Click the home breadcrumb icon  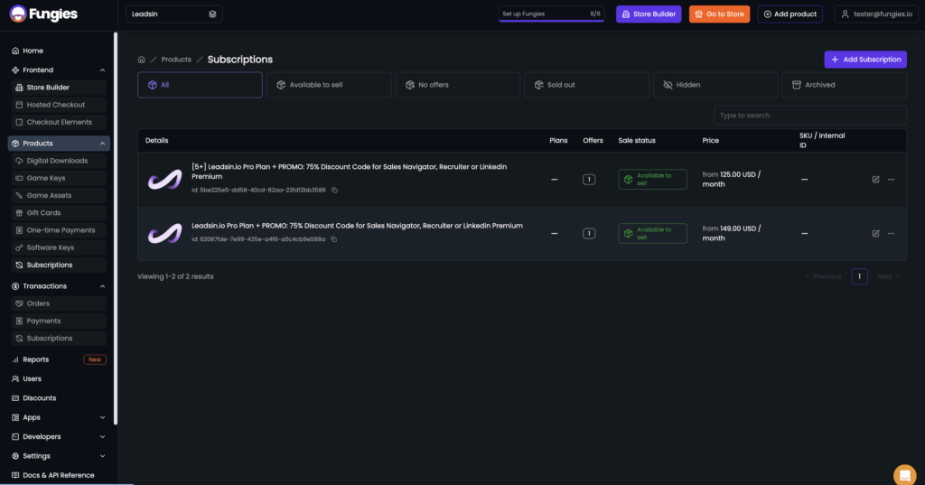[142, 60]
